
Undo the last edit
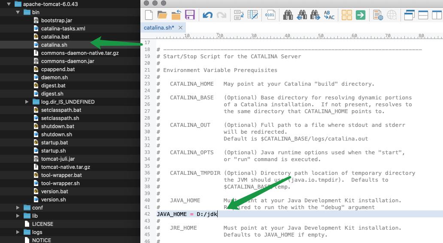point(208,15)
